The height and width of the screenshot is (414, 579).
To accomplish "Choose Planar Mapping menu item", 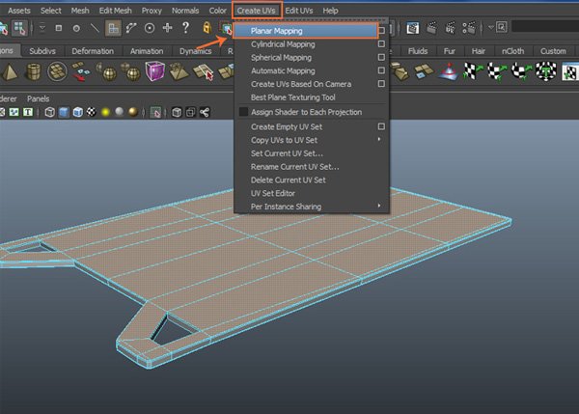I will tap(306, 31).
